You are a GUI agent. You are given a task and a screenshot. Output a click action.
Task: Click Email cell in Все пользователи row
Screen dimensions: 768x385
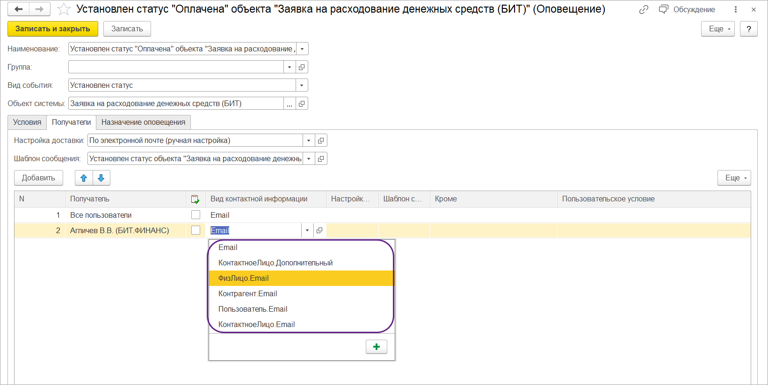click(266, 215)
